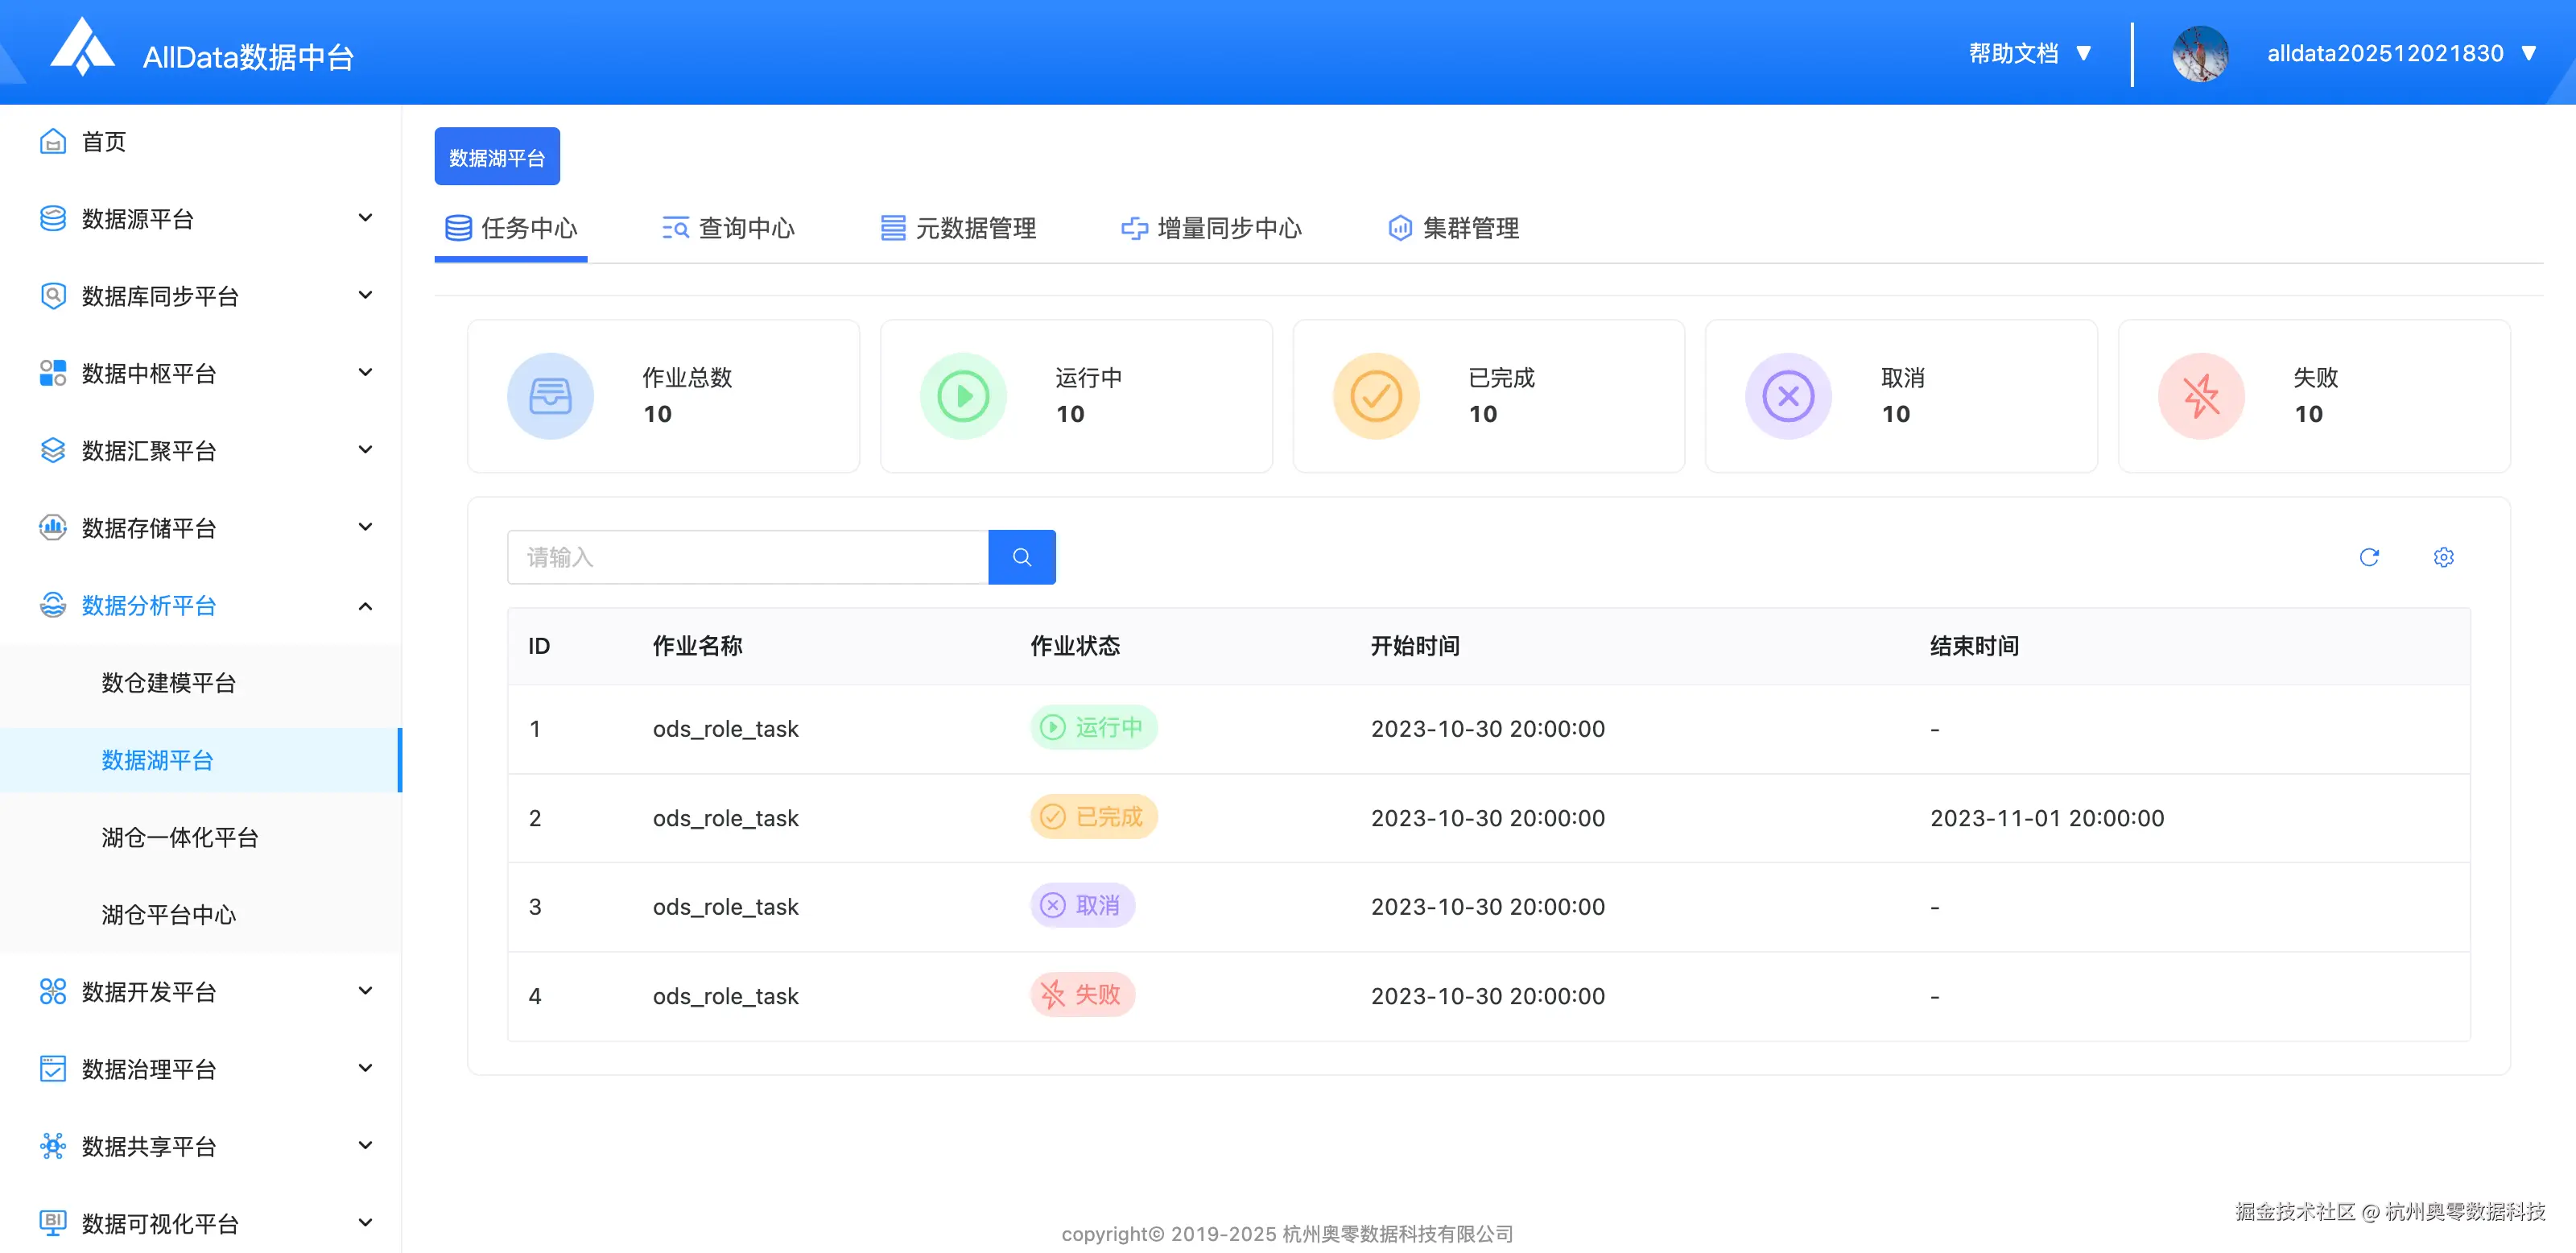Viewport: 2576px width, 1253px height.
Task: Switch to the 集群管理 tab
Action: [x=1453, y=228]
